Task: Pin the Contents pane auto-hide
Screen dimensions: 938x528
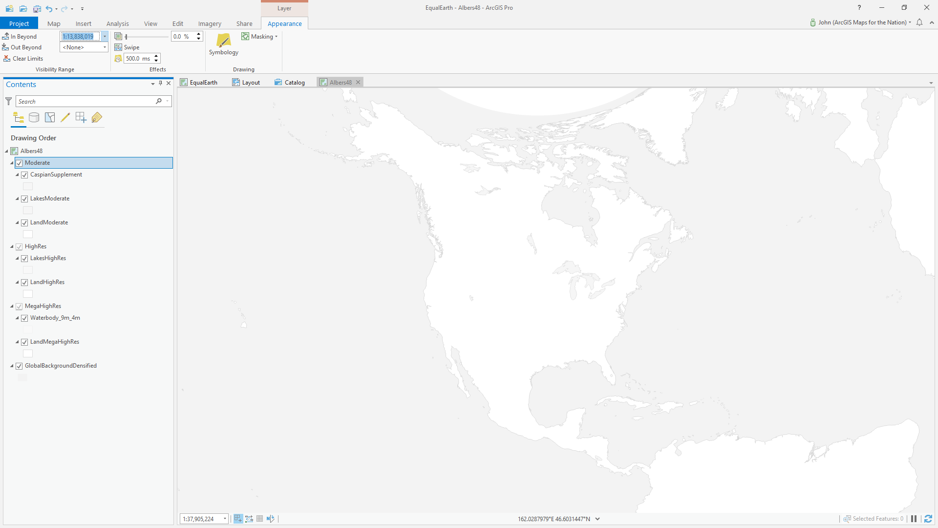Action: 160,84
